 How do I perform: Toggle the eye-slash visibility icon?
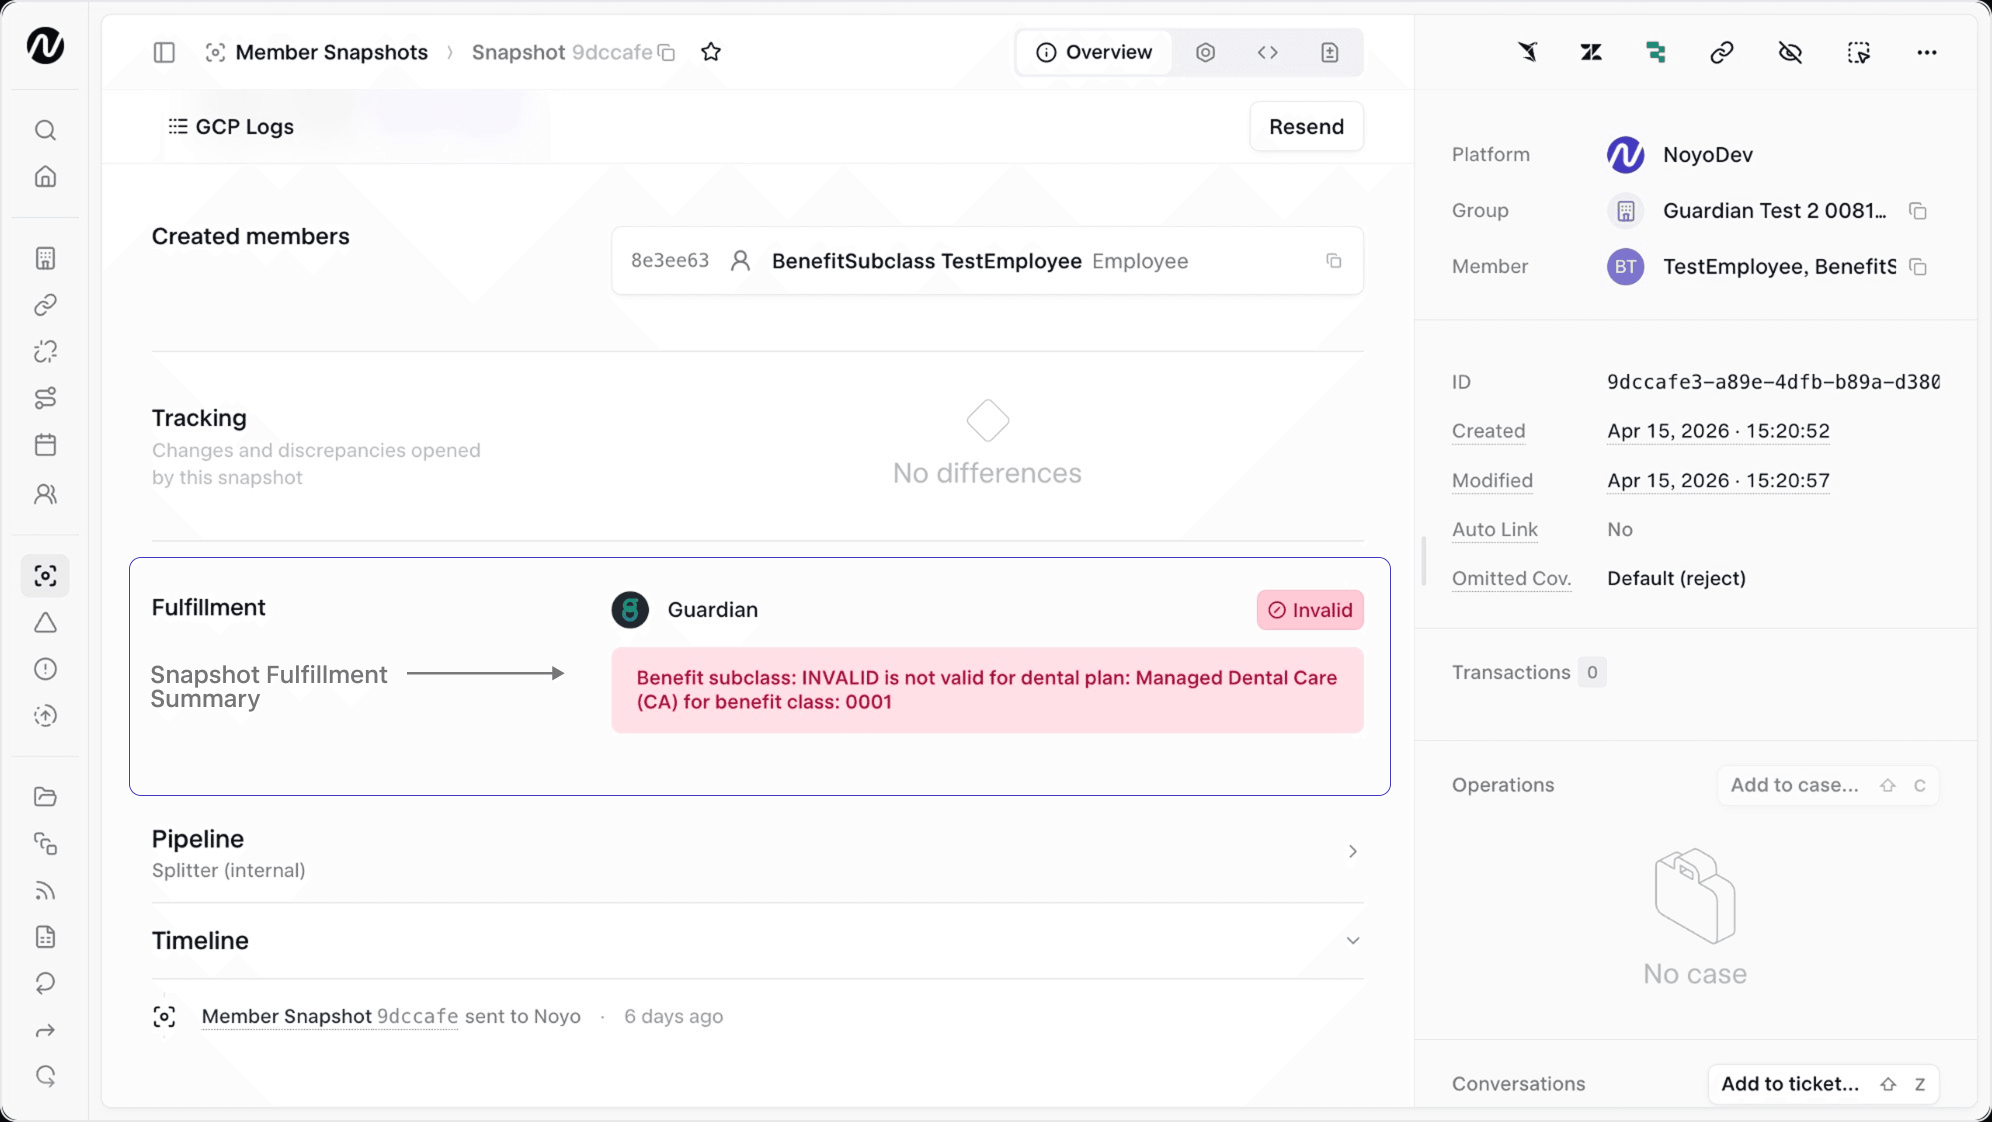[1790, 52]
